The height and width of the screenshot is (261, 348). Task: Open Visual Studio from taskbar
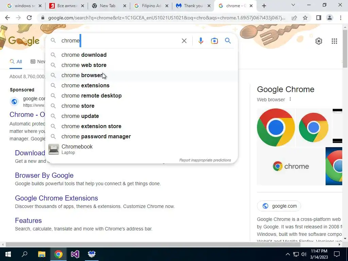click(75, 254)
